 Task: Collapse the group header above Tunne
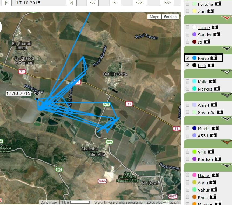(x=208, y=19)
